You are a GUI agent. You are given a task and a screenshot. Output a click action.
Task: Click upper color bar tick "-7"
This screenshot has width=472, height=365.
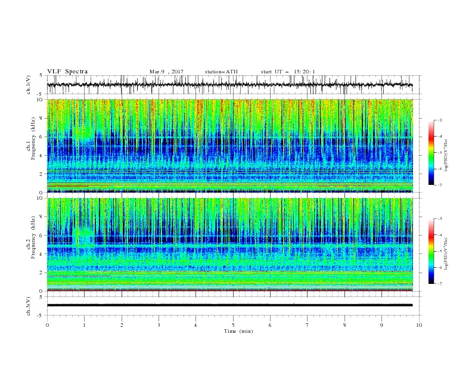click(x=440, y=185)
